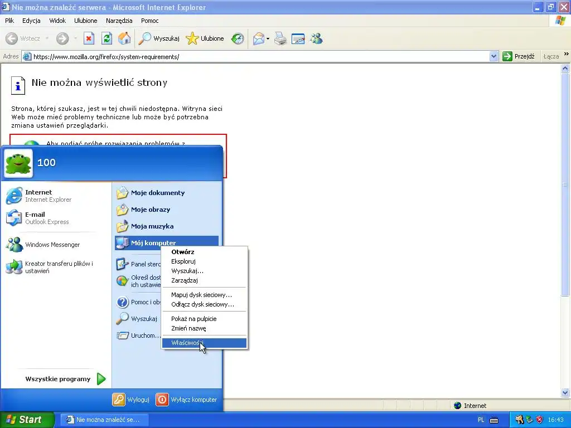Click the Wyłącz komputer button
The height and width of the screenshot is (428, 571).
[186, 400]
